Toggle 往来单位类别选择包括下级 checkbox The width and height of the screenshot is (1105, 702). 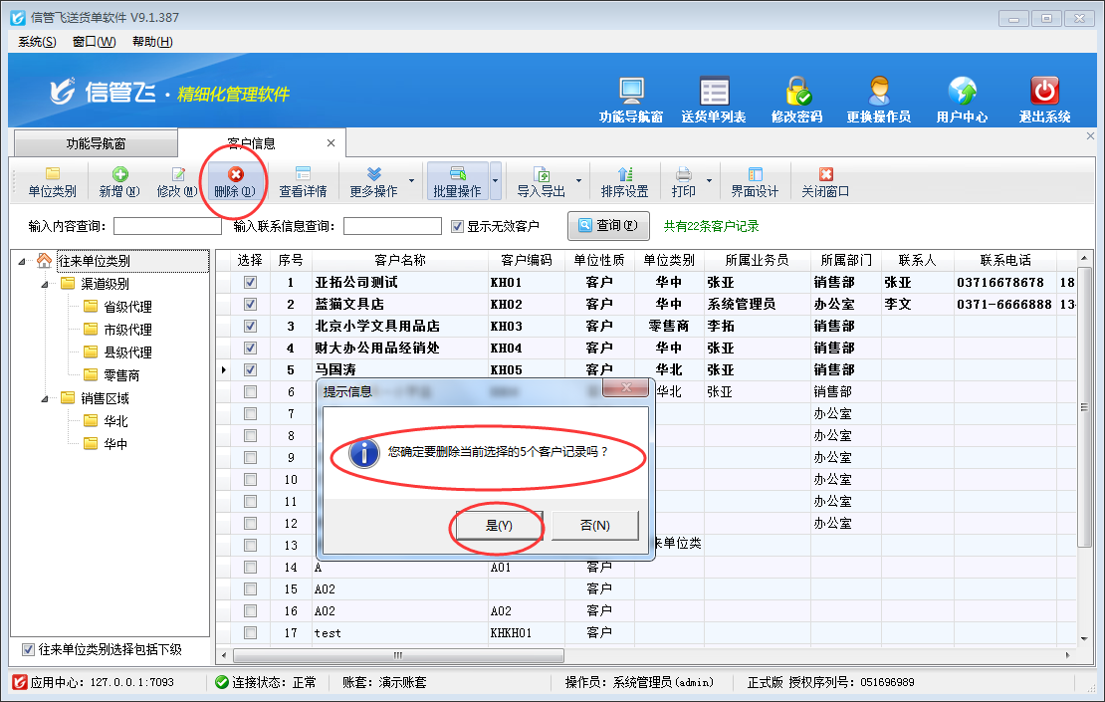click(28, 649)
